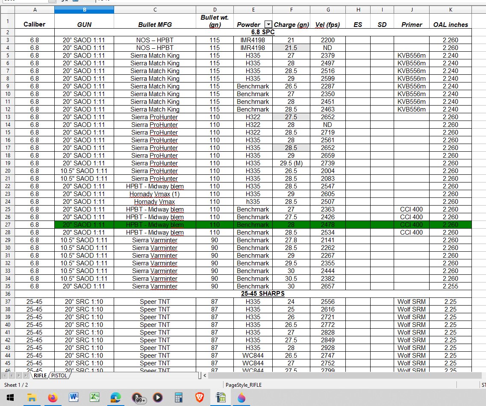This screenshot has height=406, width=486.
Task: Select column G header
Action: (328, 9)
